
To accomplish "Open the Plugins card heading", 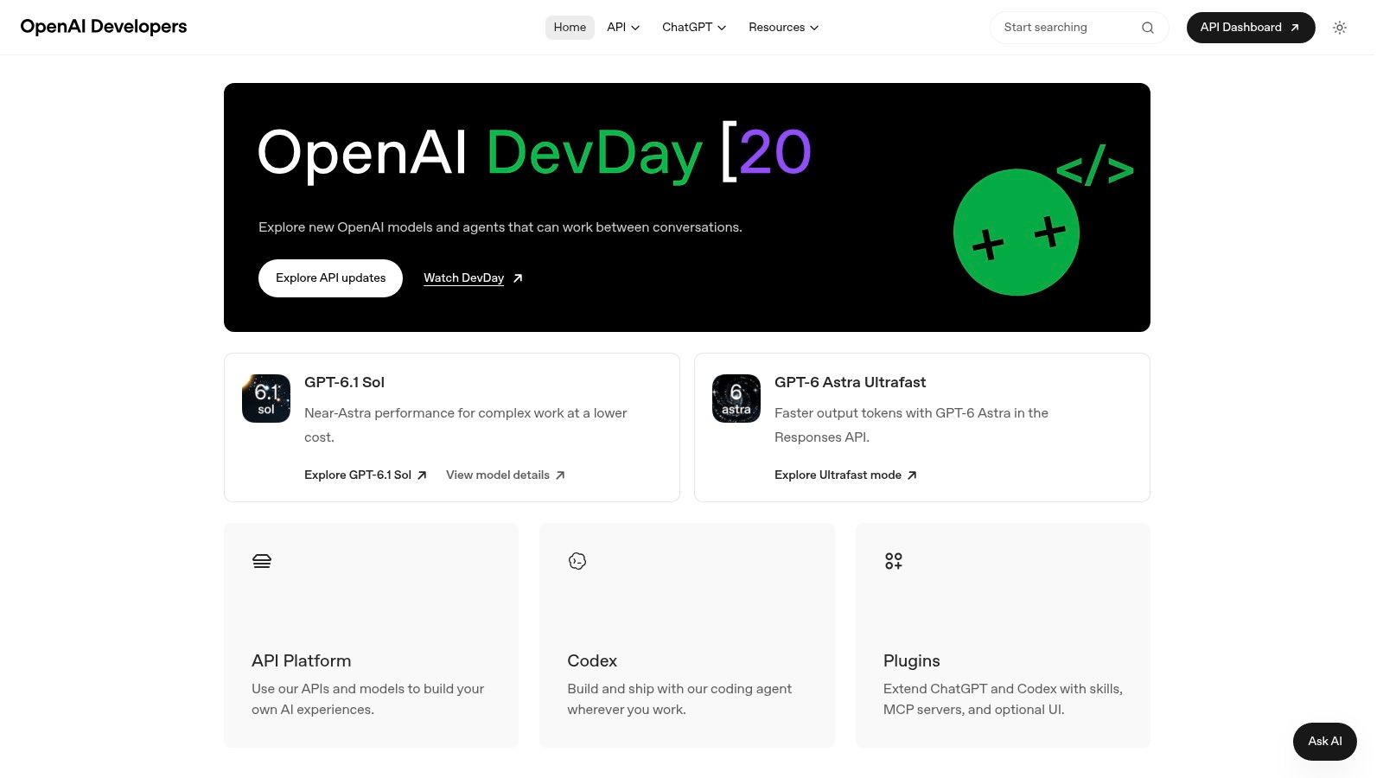I will pyautogui.click(x=911, y=660).
